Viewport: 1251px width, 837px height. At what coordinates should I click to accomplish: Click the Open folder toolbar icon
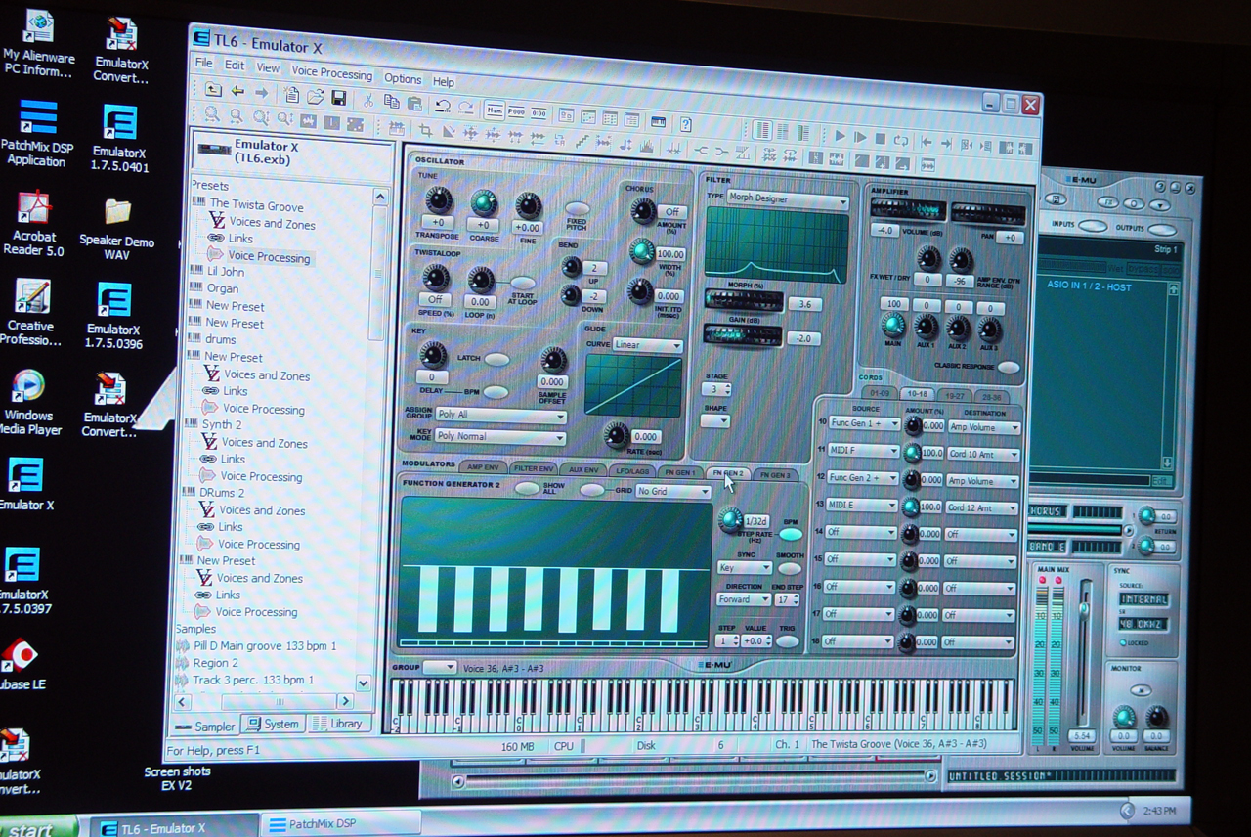315,97
